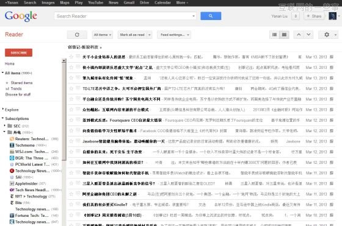Open the NYT Technology feed icon
Image resolution: width=342 pixels, height=226 pixels.
[12, 196]
